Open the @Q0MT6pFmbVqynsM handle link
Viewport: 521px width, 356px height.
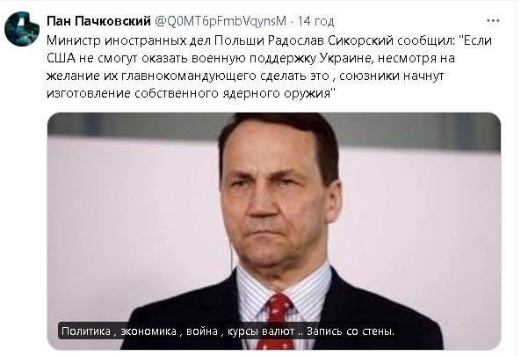(221, 21)
